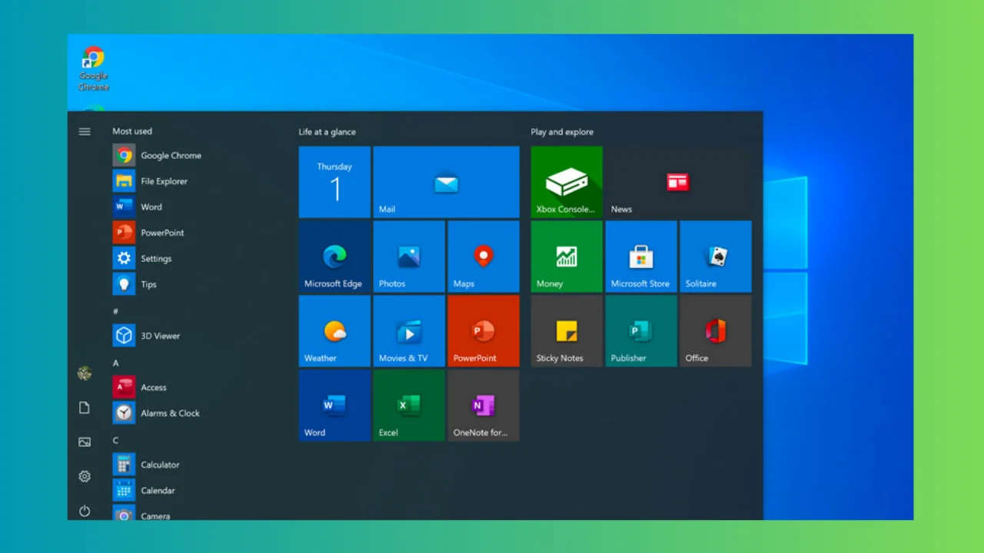Open Pictures from the Start sidebar
The image size is (984, 553).
tap(85, 442)
